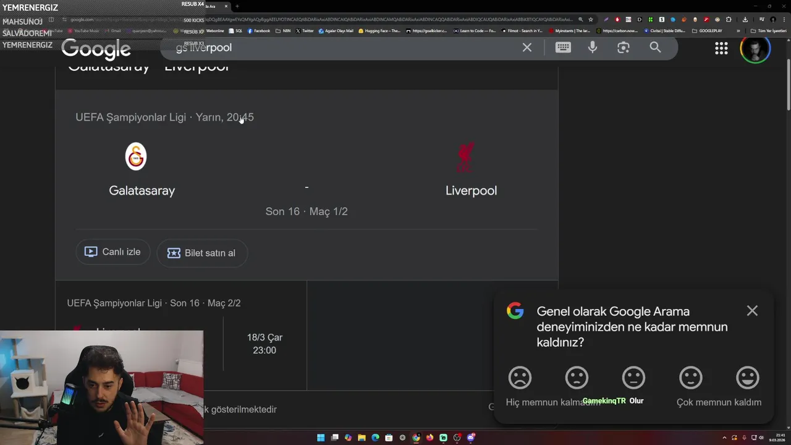Open the Civitai Stable Diffusion bookmark

(x=664, y=30)
